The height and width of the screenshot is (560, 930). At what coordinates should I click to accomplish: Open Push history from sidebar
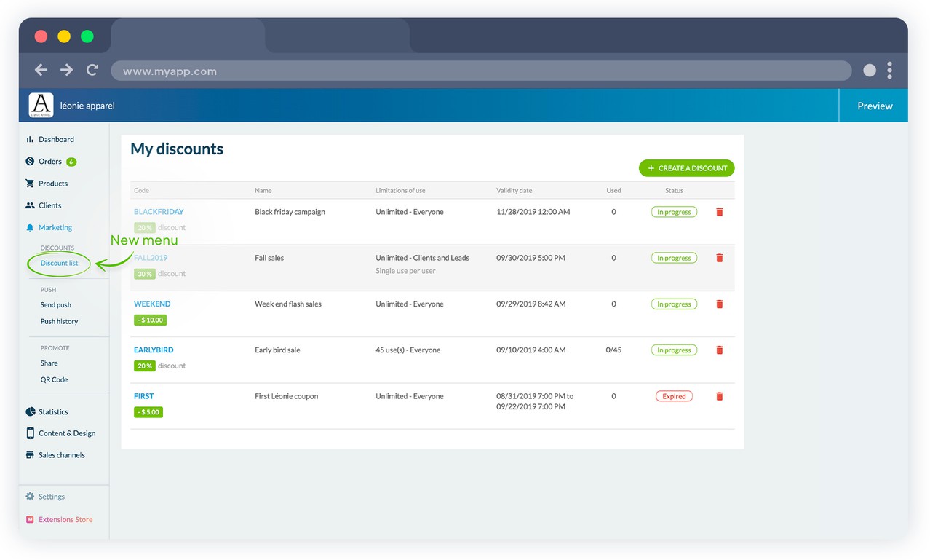[x=59, y=321]
